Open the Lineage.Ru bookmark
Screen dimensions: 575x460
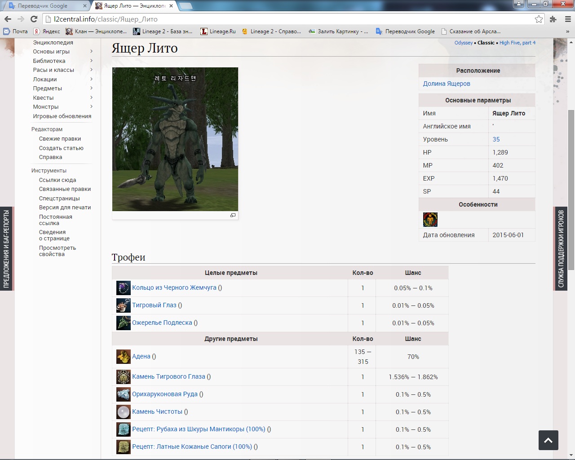click(x=218, y=31)
